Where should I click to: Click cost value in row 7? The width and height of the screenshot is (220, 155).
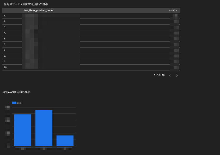pyautogui.click(x=174, y=50)
